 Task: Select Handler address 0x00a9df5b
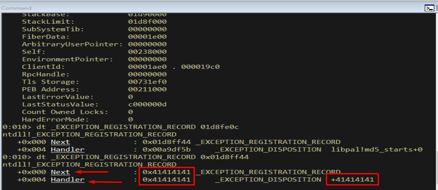tap(167, 149)
